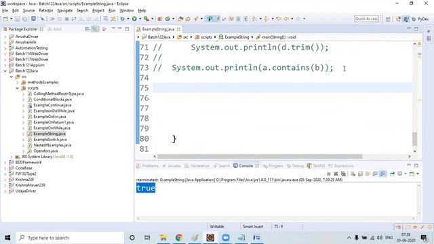The image size is (434, 244).
Task: Expand the AnushaDriver project
Action: click(5, 37)
